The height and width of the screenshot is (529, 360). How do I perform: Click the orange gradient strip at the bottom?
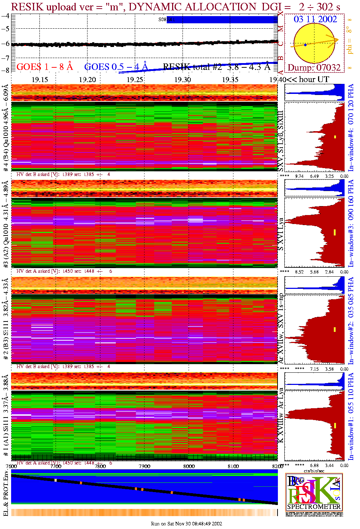[x=143, y=512]
